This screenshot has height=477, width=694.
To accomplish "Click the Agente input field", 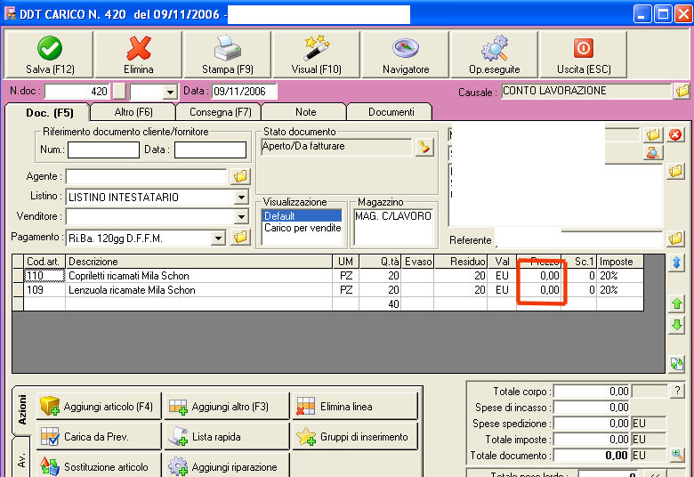I will [x=147, y=176].
